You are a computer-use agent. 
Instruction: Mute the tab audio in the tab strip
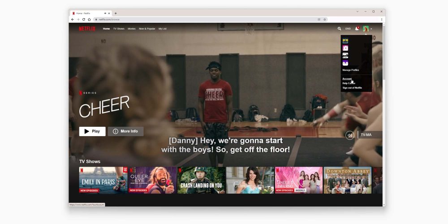pos(105,13)
